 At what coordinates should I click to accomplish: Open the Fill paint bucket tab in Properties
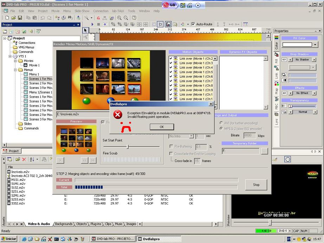[276, 54]
